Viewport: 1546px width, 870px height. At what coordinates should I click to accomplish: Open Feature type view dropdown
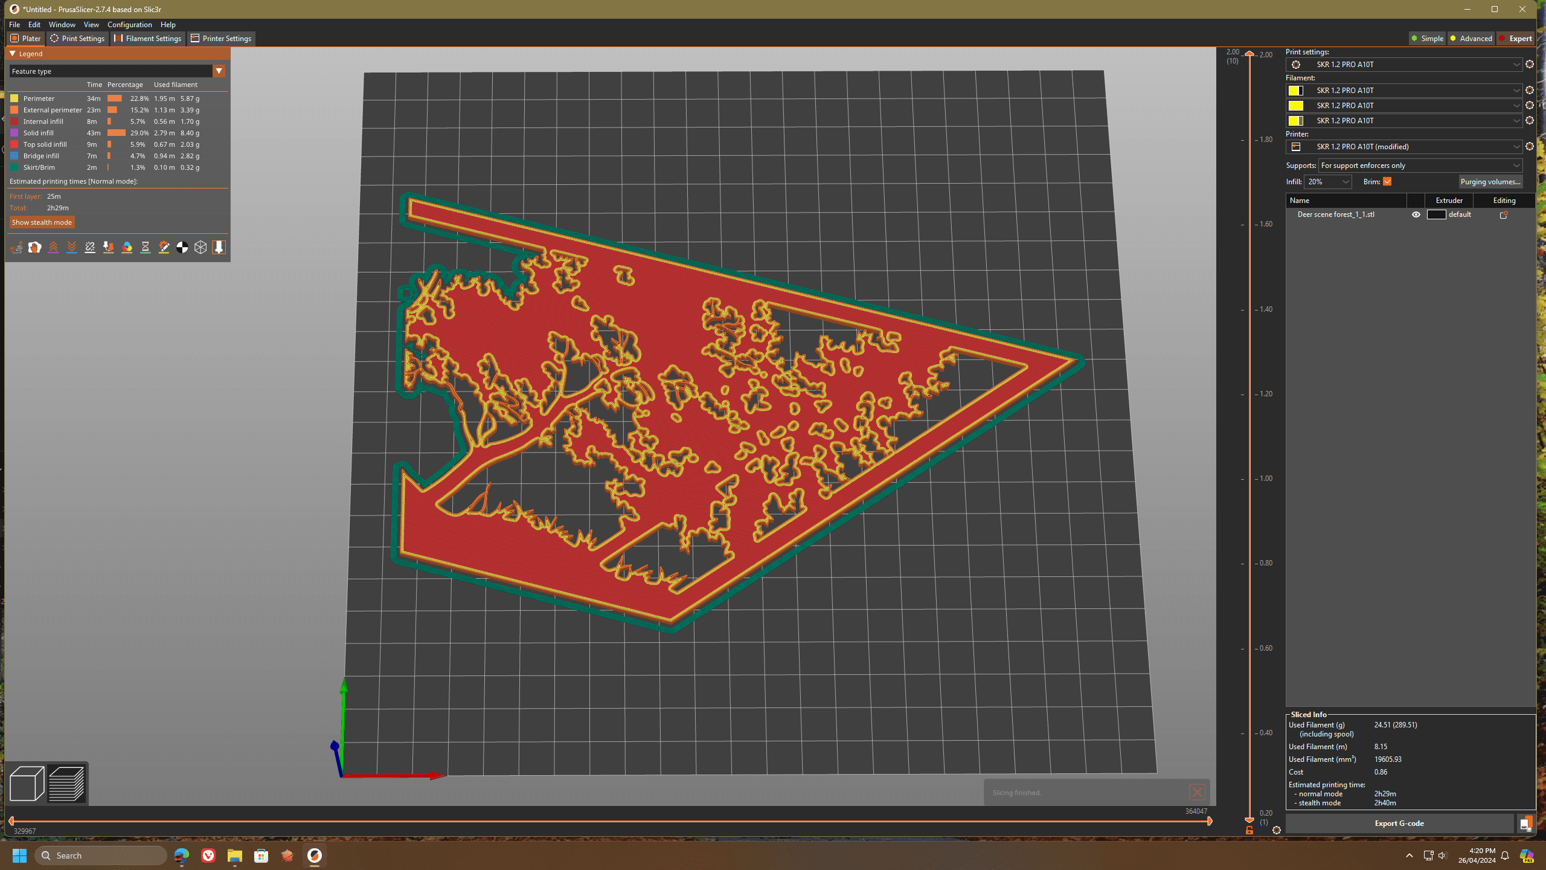pyautogui.click(x=117, y=71)
